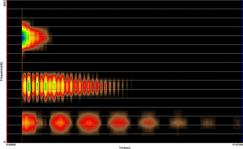Select the seventh faint low-frequency blob

(x=208, y=123)
